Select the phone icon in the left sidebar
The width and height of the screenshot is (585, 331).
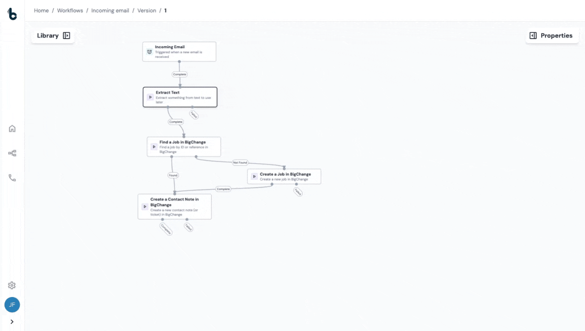click(x=12, y=178)
